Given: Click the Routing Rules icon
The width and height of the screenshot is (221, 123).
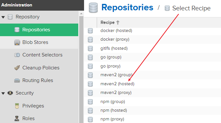Looking at the screenshot, I should click(17, 80).
